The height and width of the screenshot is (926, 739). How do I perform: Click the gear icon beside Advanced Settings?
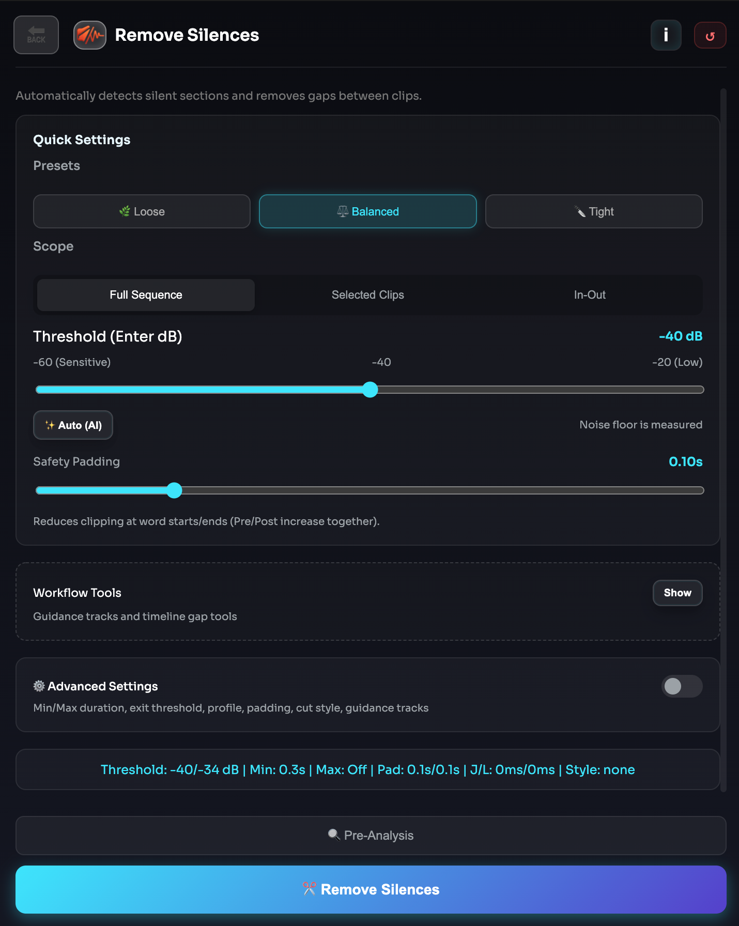click(39, 686)
